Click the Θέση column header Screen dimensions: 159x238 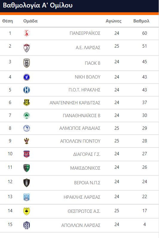7,21
